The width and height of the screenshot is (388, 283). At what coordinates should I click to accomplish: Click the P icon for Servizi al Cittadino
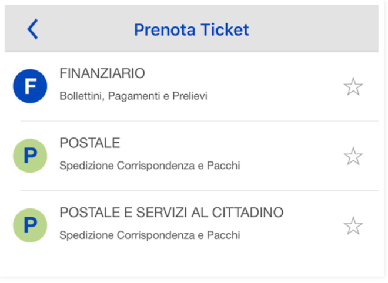click(30, 225)
